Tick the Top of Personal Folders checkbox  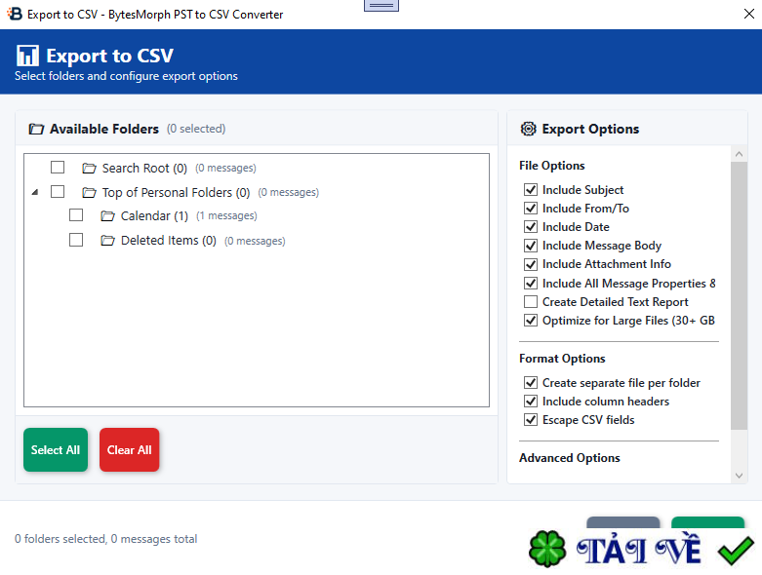(x=58, y=192)
